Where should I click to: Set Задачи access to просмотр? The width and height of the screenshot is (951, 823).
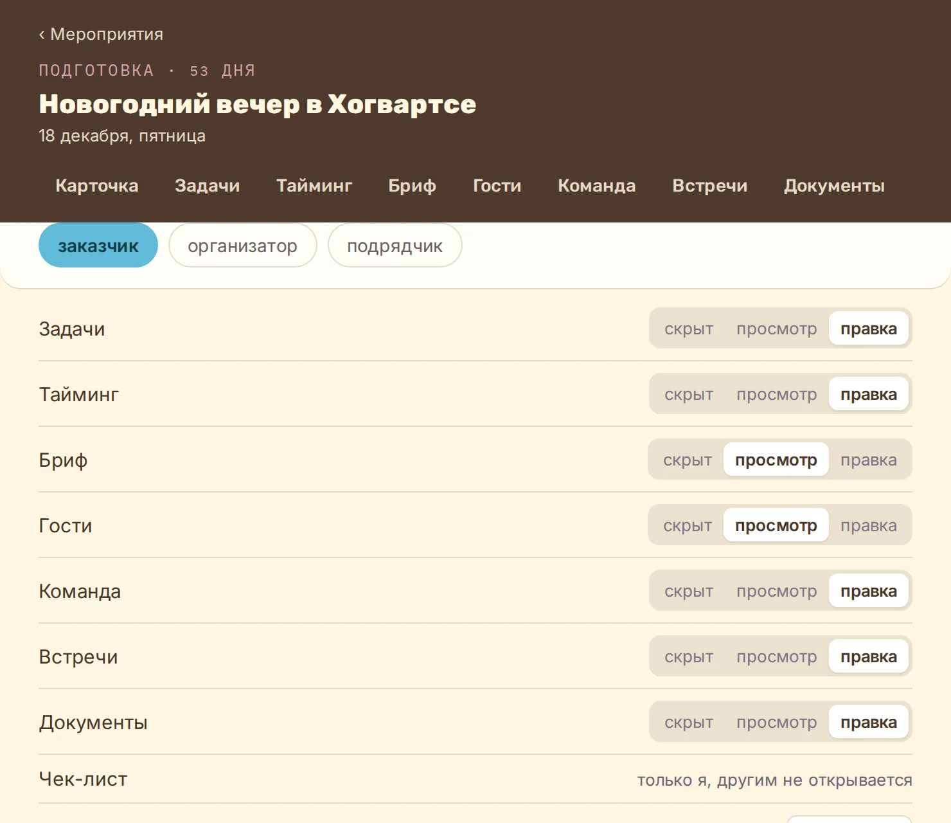777,329
